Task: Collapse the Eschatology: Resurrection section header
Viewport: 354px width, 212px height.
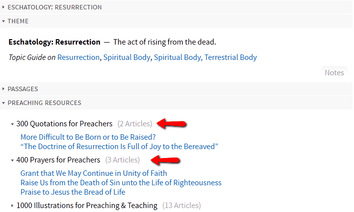Action: 3,7
